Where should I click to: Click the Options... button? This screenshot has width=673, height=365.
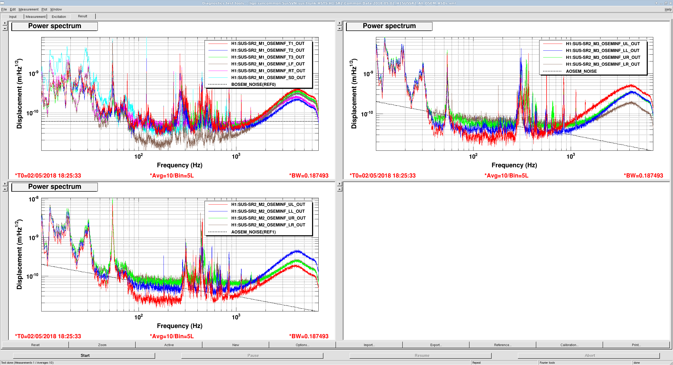(x=302, y=345)
